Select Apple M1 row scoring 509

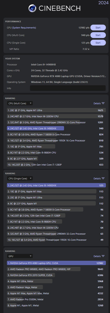pos(56,159)
